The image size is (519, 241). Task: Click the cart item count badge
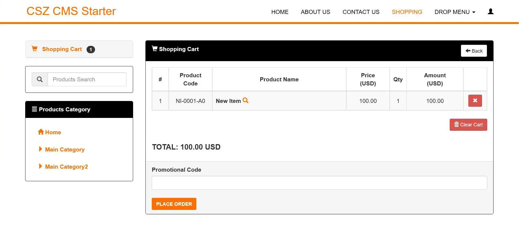pos(91,49)
